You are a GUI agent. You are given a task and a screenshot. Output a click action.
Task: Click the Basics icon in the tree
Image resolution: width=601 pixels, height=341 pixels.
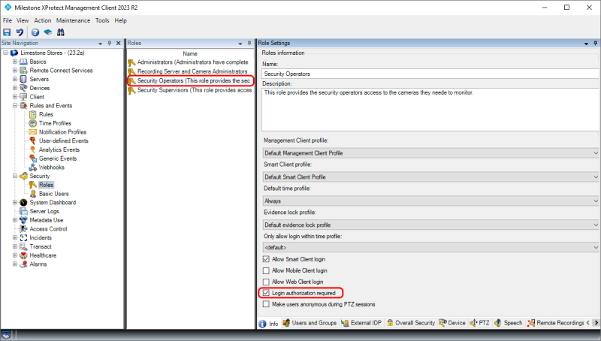pos(24,62)
